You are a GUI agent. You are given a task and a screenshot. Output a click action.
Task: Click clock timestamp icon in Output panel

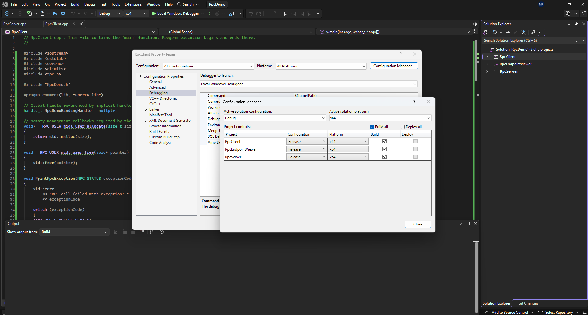click(x=162, y=232)
